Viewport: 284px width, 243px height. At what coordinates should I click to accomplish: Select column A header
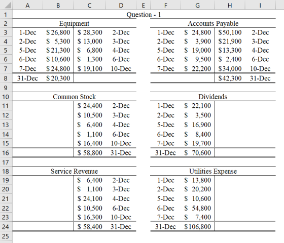point(27,5)
